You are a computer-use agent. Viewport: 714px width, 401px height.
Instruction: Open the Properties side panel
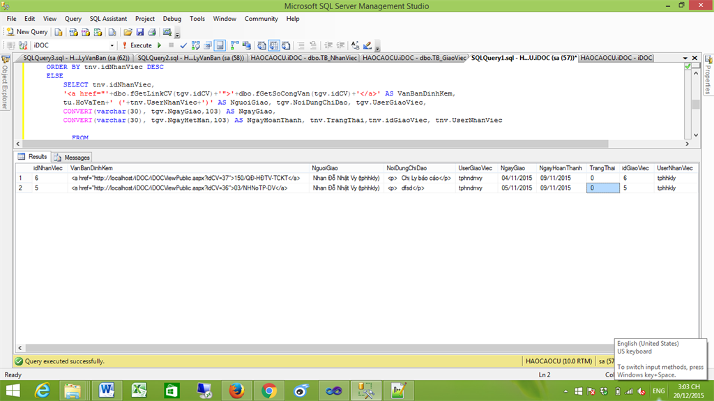pos(708,75)
